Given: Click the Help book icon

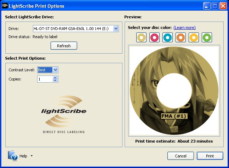Looking at the screenshot, I should [x=13, y=156].
